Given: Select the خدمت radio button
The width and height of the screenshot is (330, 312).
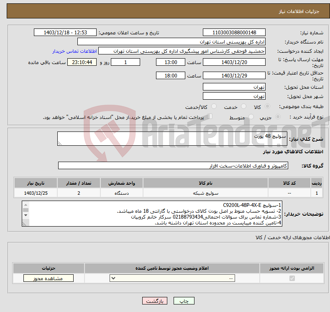Looking at the screenshot, I should click(x=241, y=107).
